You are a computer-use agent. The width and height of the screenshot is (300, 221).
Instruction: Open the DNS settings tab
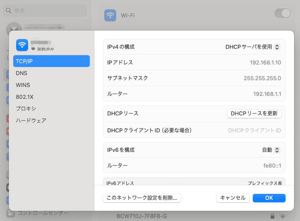(51, 73)
